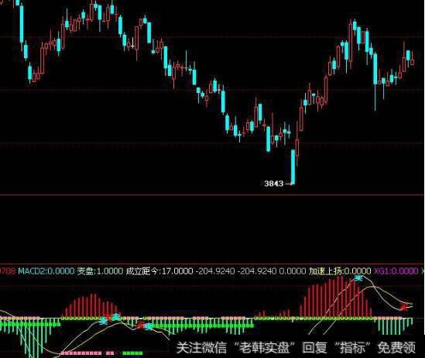This screenshot has width=425, height=358.
Task: Click the 加速上扬:0.0000 indicator readout
Action: click(x=340, y=271)
